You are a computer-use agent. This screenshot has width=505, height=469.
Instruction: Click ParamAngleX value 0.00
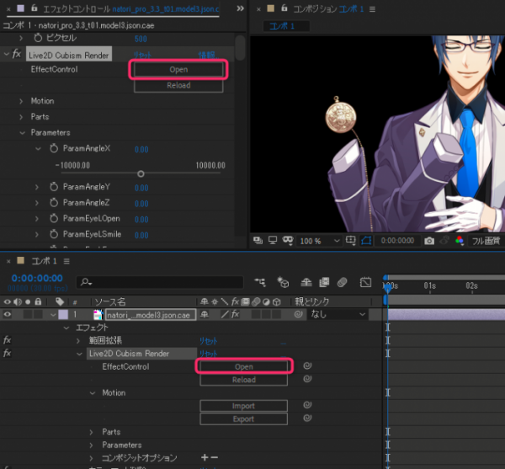point(141,150)
